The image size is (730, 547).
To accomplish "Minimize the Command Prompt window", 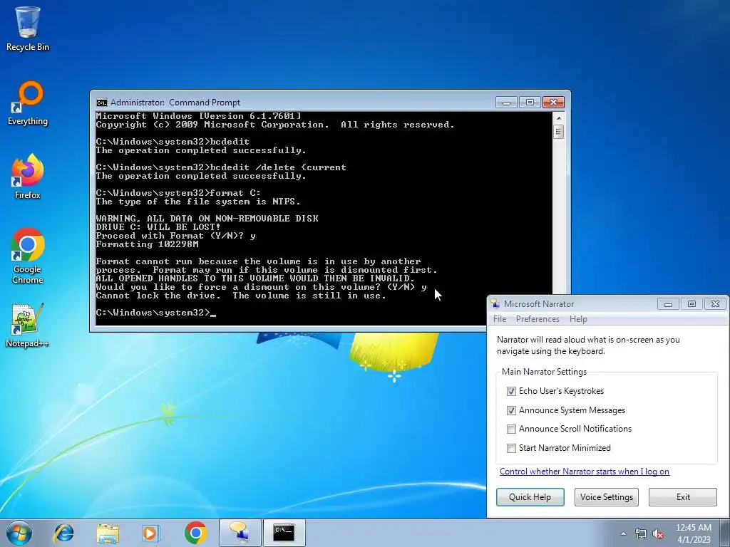I will click(x=507, y=102).
